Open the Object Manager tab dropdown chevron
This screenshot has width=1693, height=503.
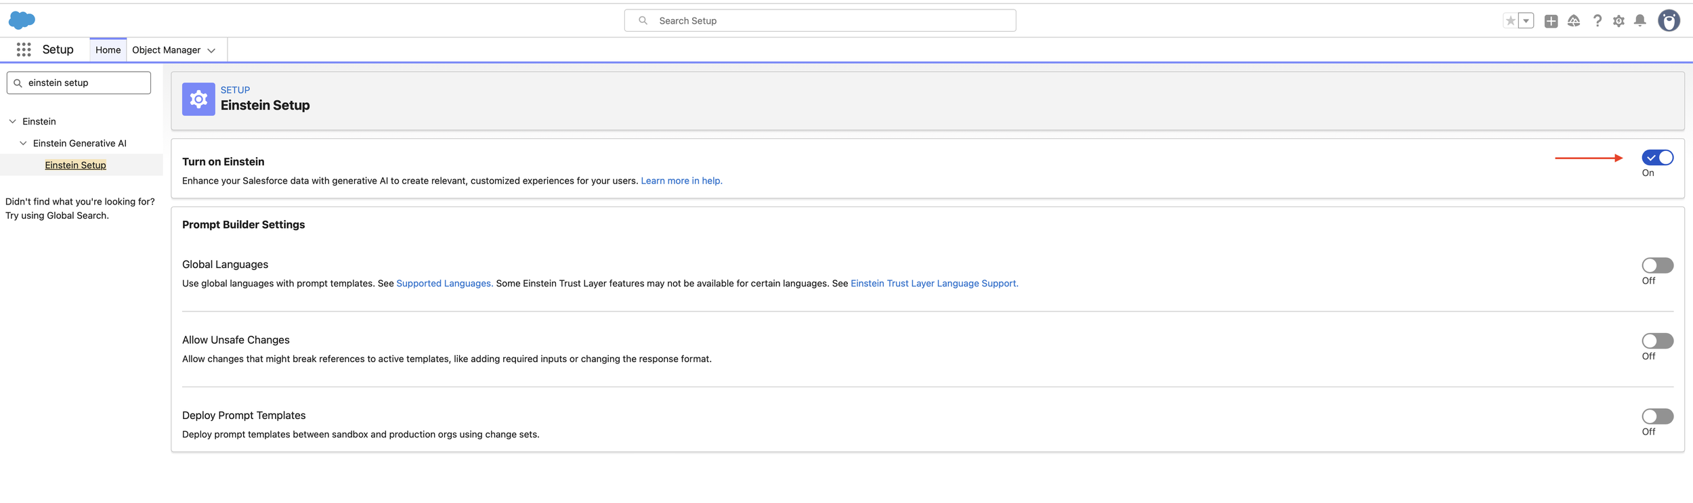211,51
